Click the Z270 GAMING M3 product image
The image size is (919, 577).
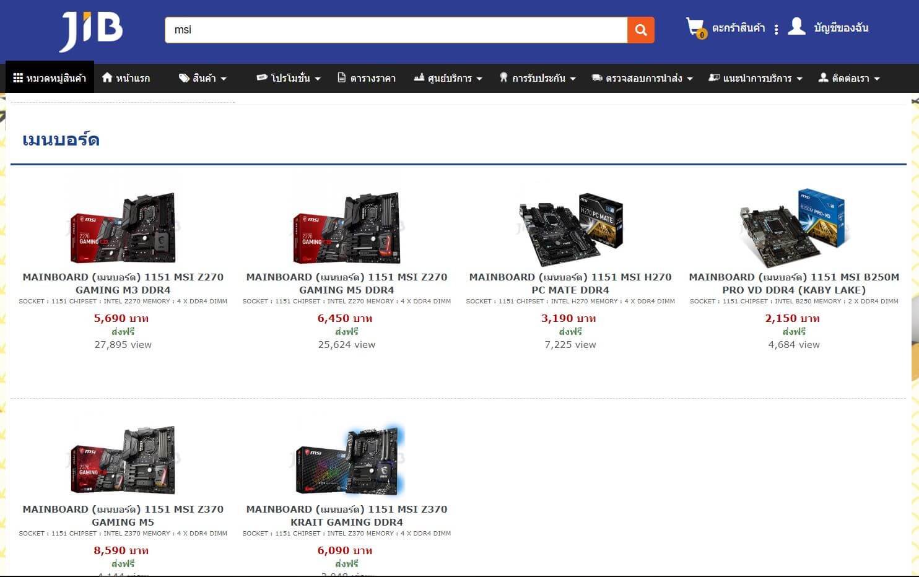(123, 227)
